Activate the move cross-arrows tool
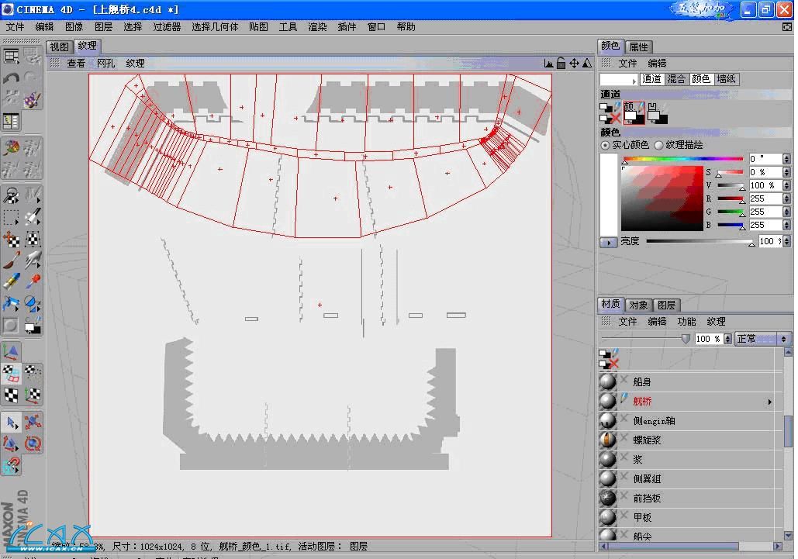The image size is (798, 559). (x=12, y=239)
